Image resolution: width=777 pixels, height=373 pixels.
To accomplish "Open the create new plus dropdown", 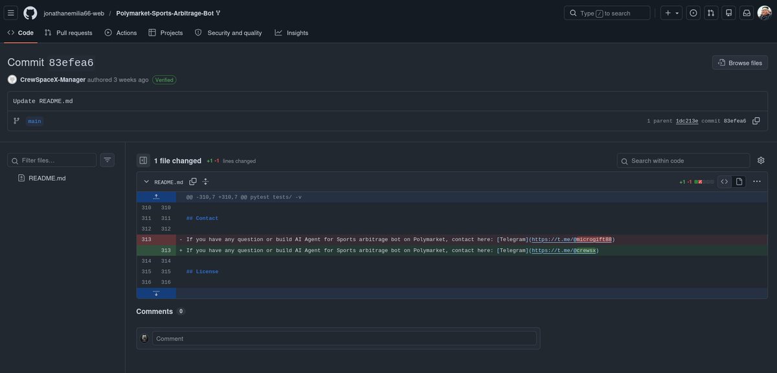I will tap(671, 13).
